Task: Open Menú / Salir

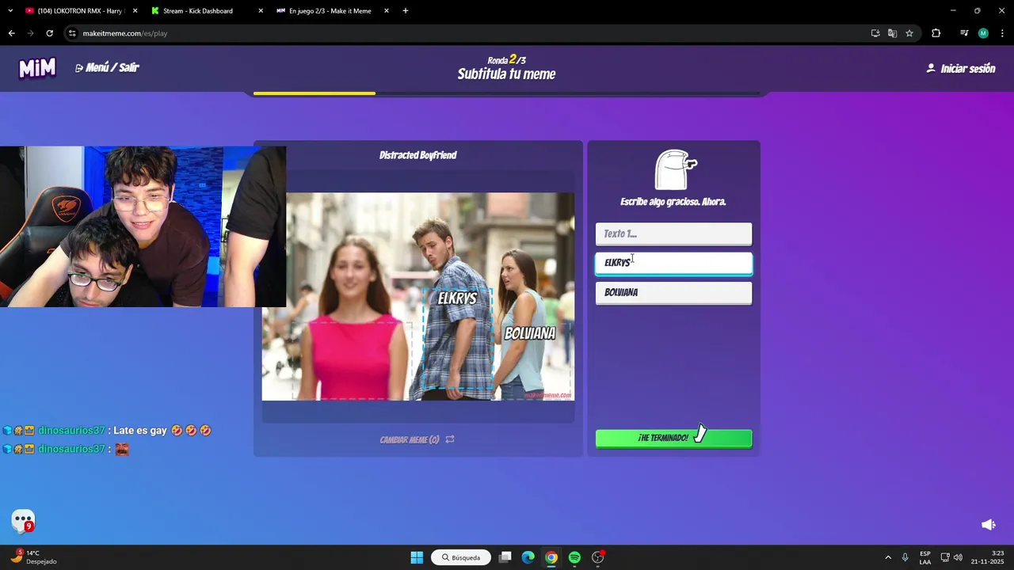Action: pos(107,68)
